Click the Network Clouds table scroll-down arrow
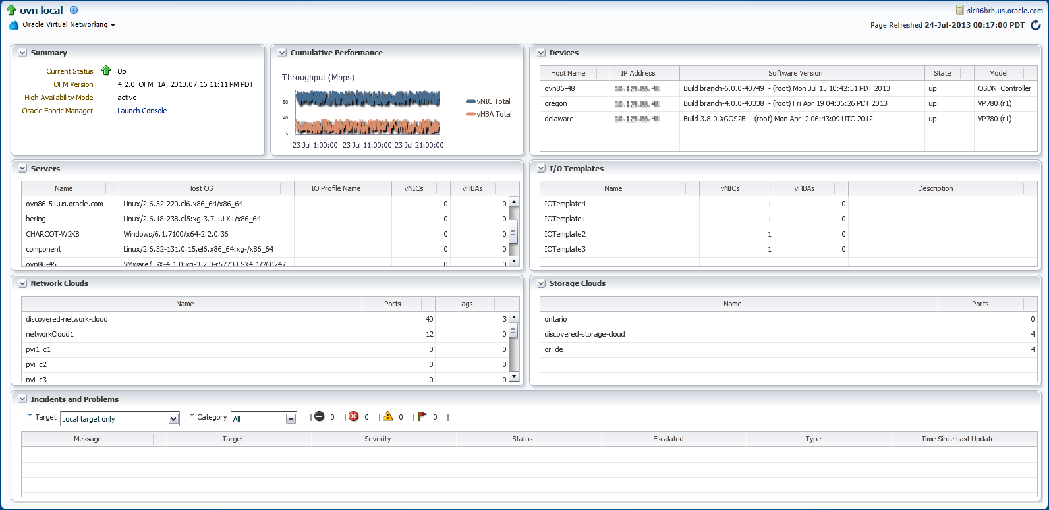The height and width of the screenshot is (510, 1049). tap(513, 378)
